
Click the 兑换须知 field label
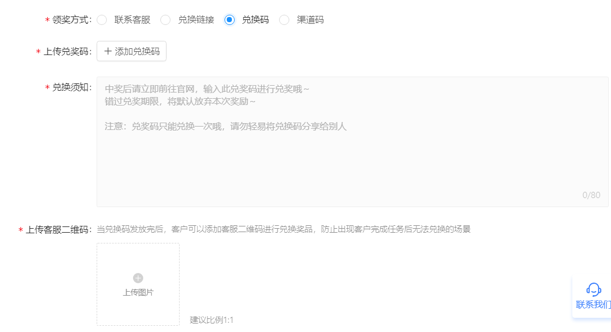71,87
